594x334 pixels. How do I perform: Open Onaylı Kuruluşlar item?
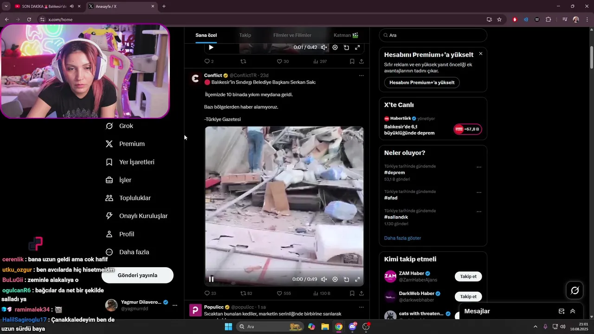[x=136, y=216]
